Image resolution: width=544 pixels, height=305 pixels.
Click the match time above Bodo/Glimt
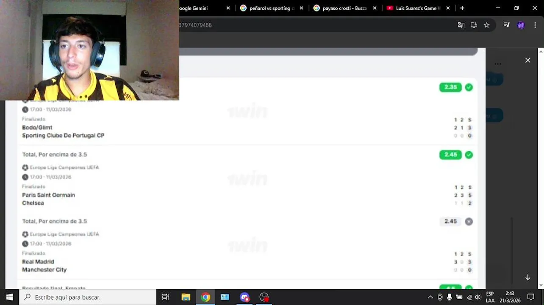(x=50, y=109)
